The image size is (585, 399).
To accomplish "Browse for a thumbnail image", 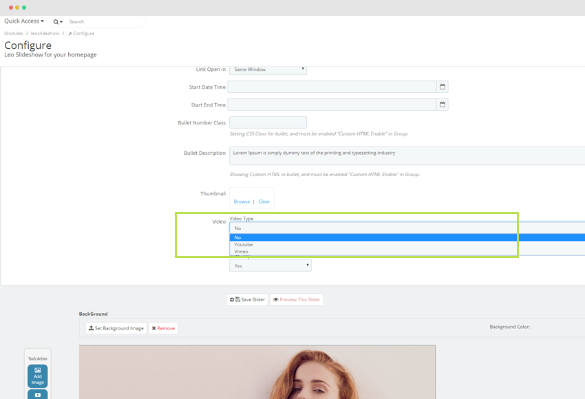I will pos(242,202).
